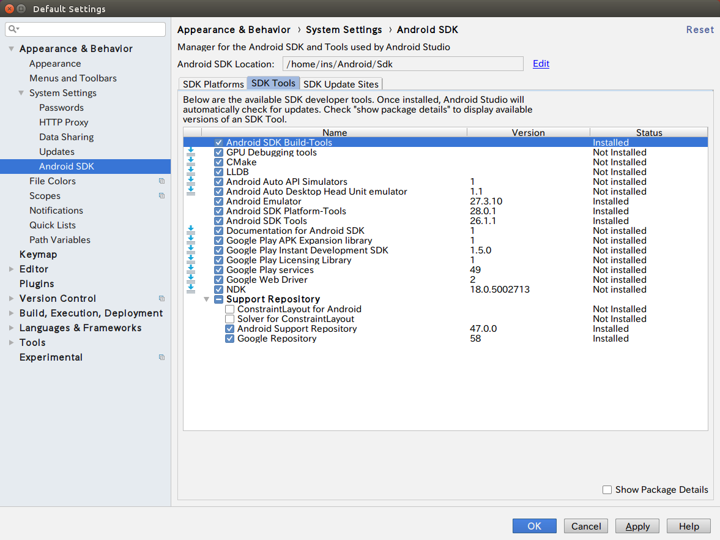Toggle Android Emulator checkbox
The height and width of the screenshot is (540, 720).
pos(218,201)
